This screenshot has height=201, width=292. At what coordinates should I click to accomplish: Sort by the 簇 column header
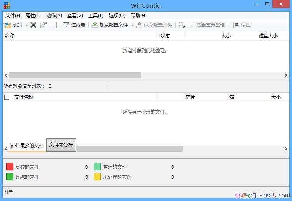[217, 97]
